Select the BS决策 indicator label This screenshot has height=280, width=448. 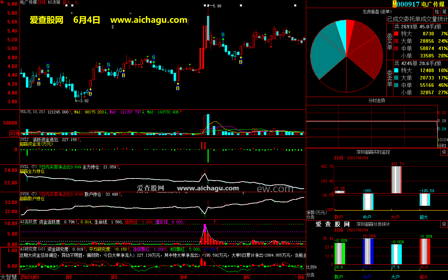[54, 2]
